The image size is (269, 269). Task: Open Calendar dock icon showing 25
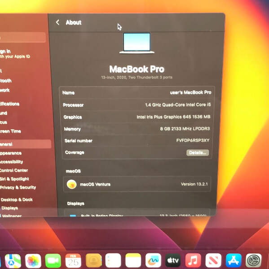click(x=73, y=261)
